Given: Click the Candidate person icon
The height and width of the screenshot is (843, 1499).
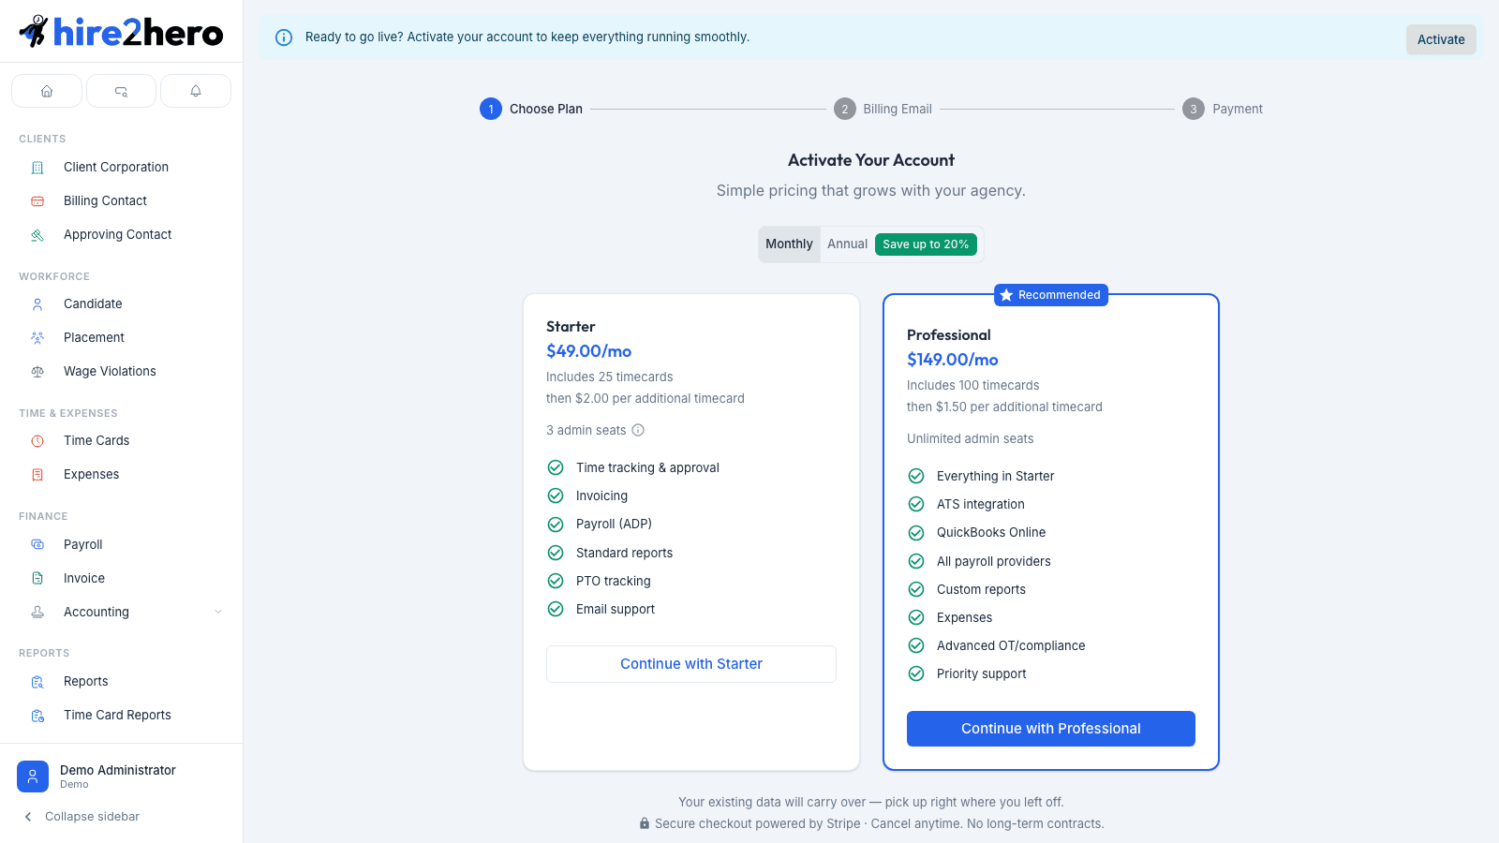Looking at the screenshot, I should point(37,304).
